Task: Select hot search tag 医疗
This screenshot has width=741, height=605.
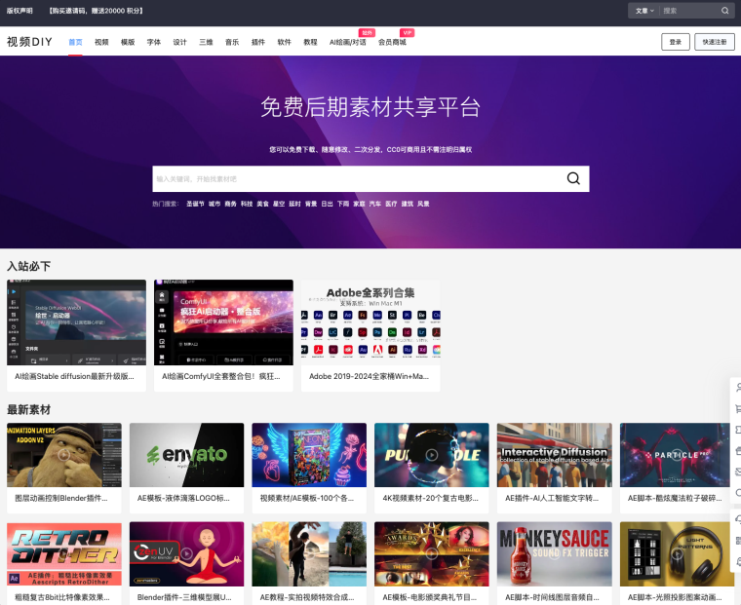Action: click(391, 204)
